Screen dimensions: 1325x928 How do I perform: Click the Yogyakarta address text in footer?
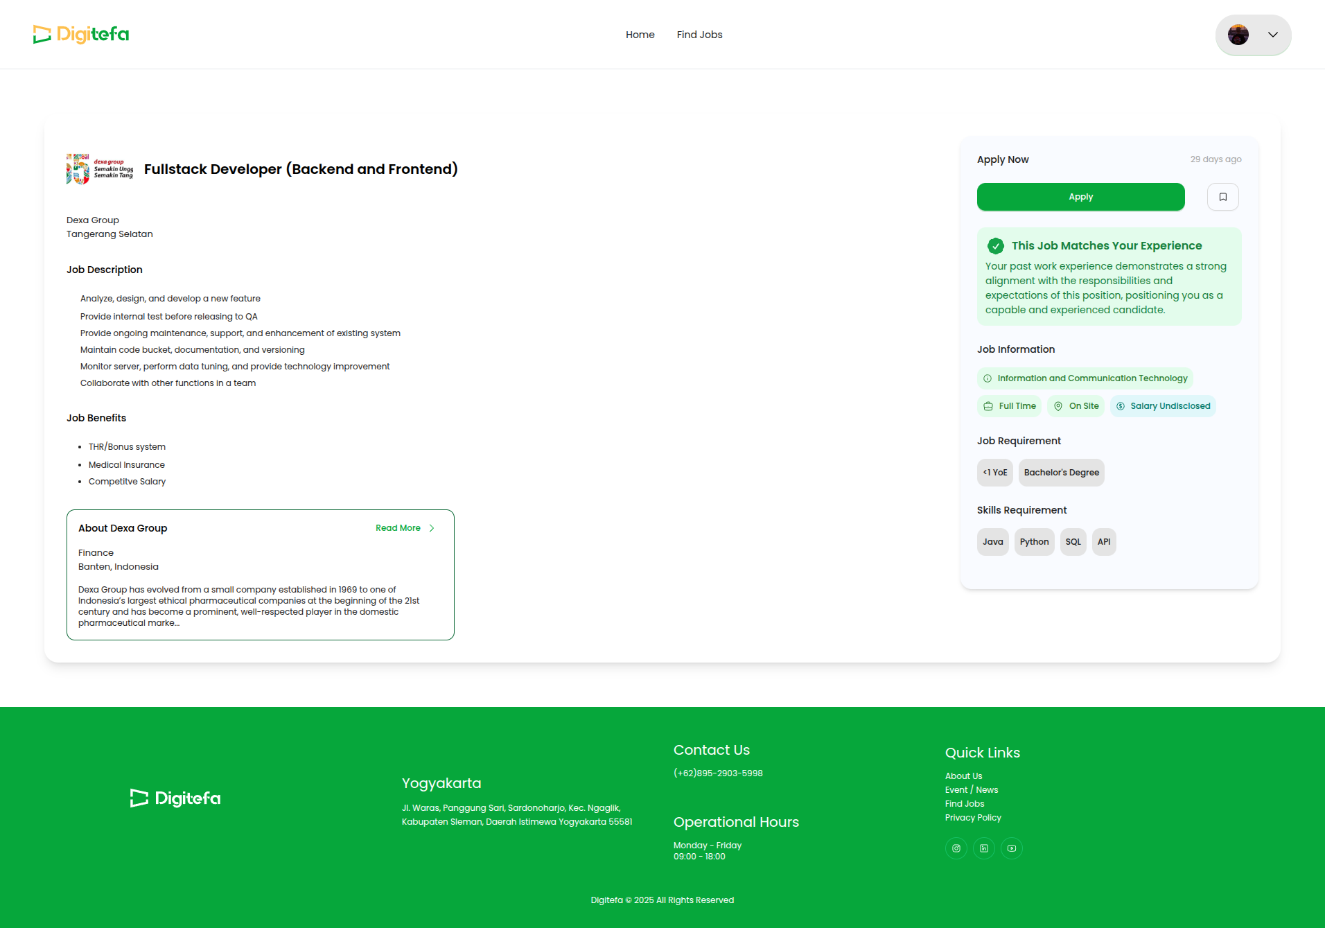[517, 815]
